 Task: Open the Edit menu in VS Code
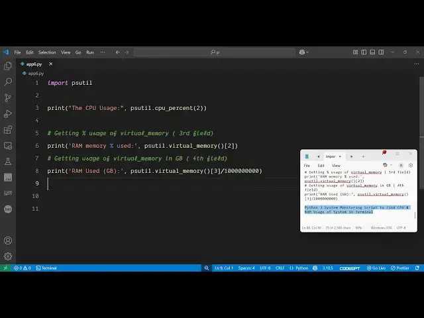click(29, 52)
